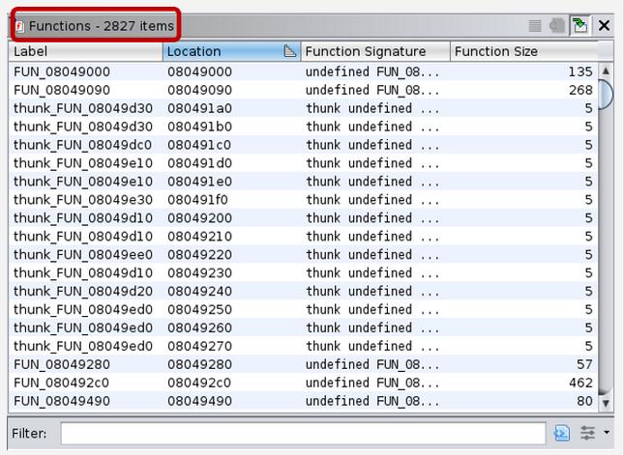Open the filter menu dropdown arrow
The image size is (624, 455).
[607, 434]
